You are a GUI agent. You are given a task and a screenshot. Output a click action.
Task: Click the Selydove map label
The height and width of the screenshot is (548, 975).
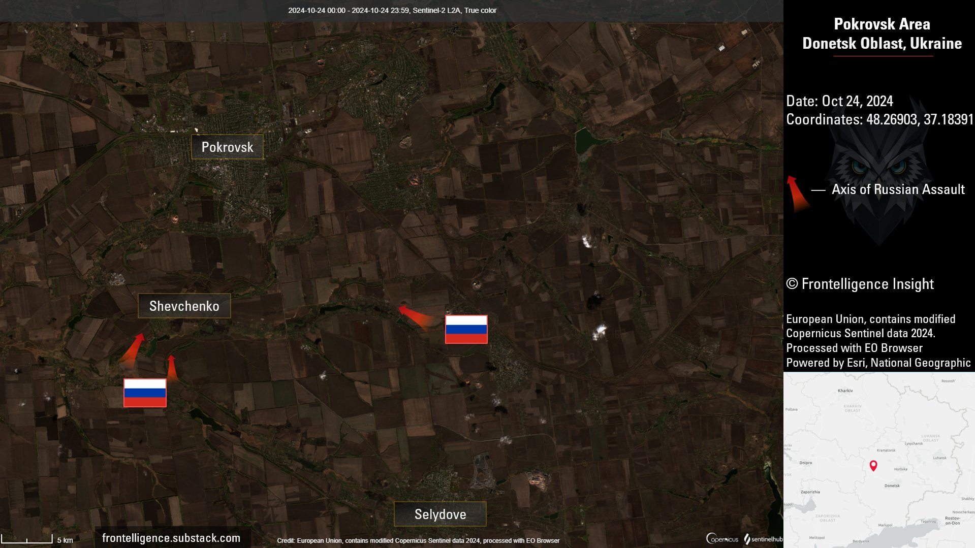pos(440,514)
